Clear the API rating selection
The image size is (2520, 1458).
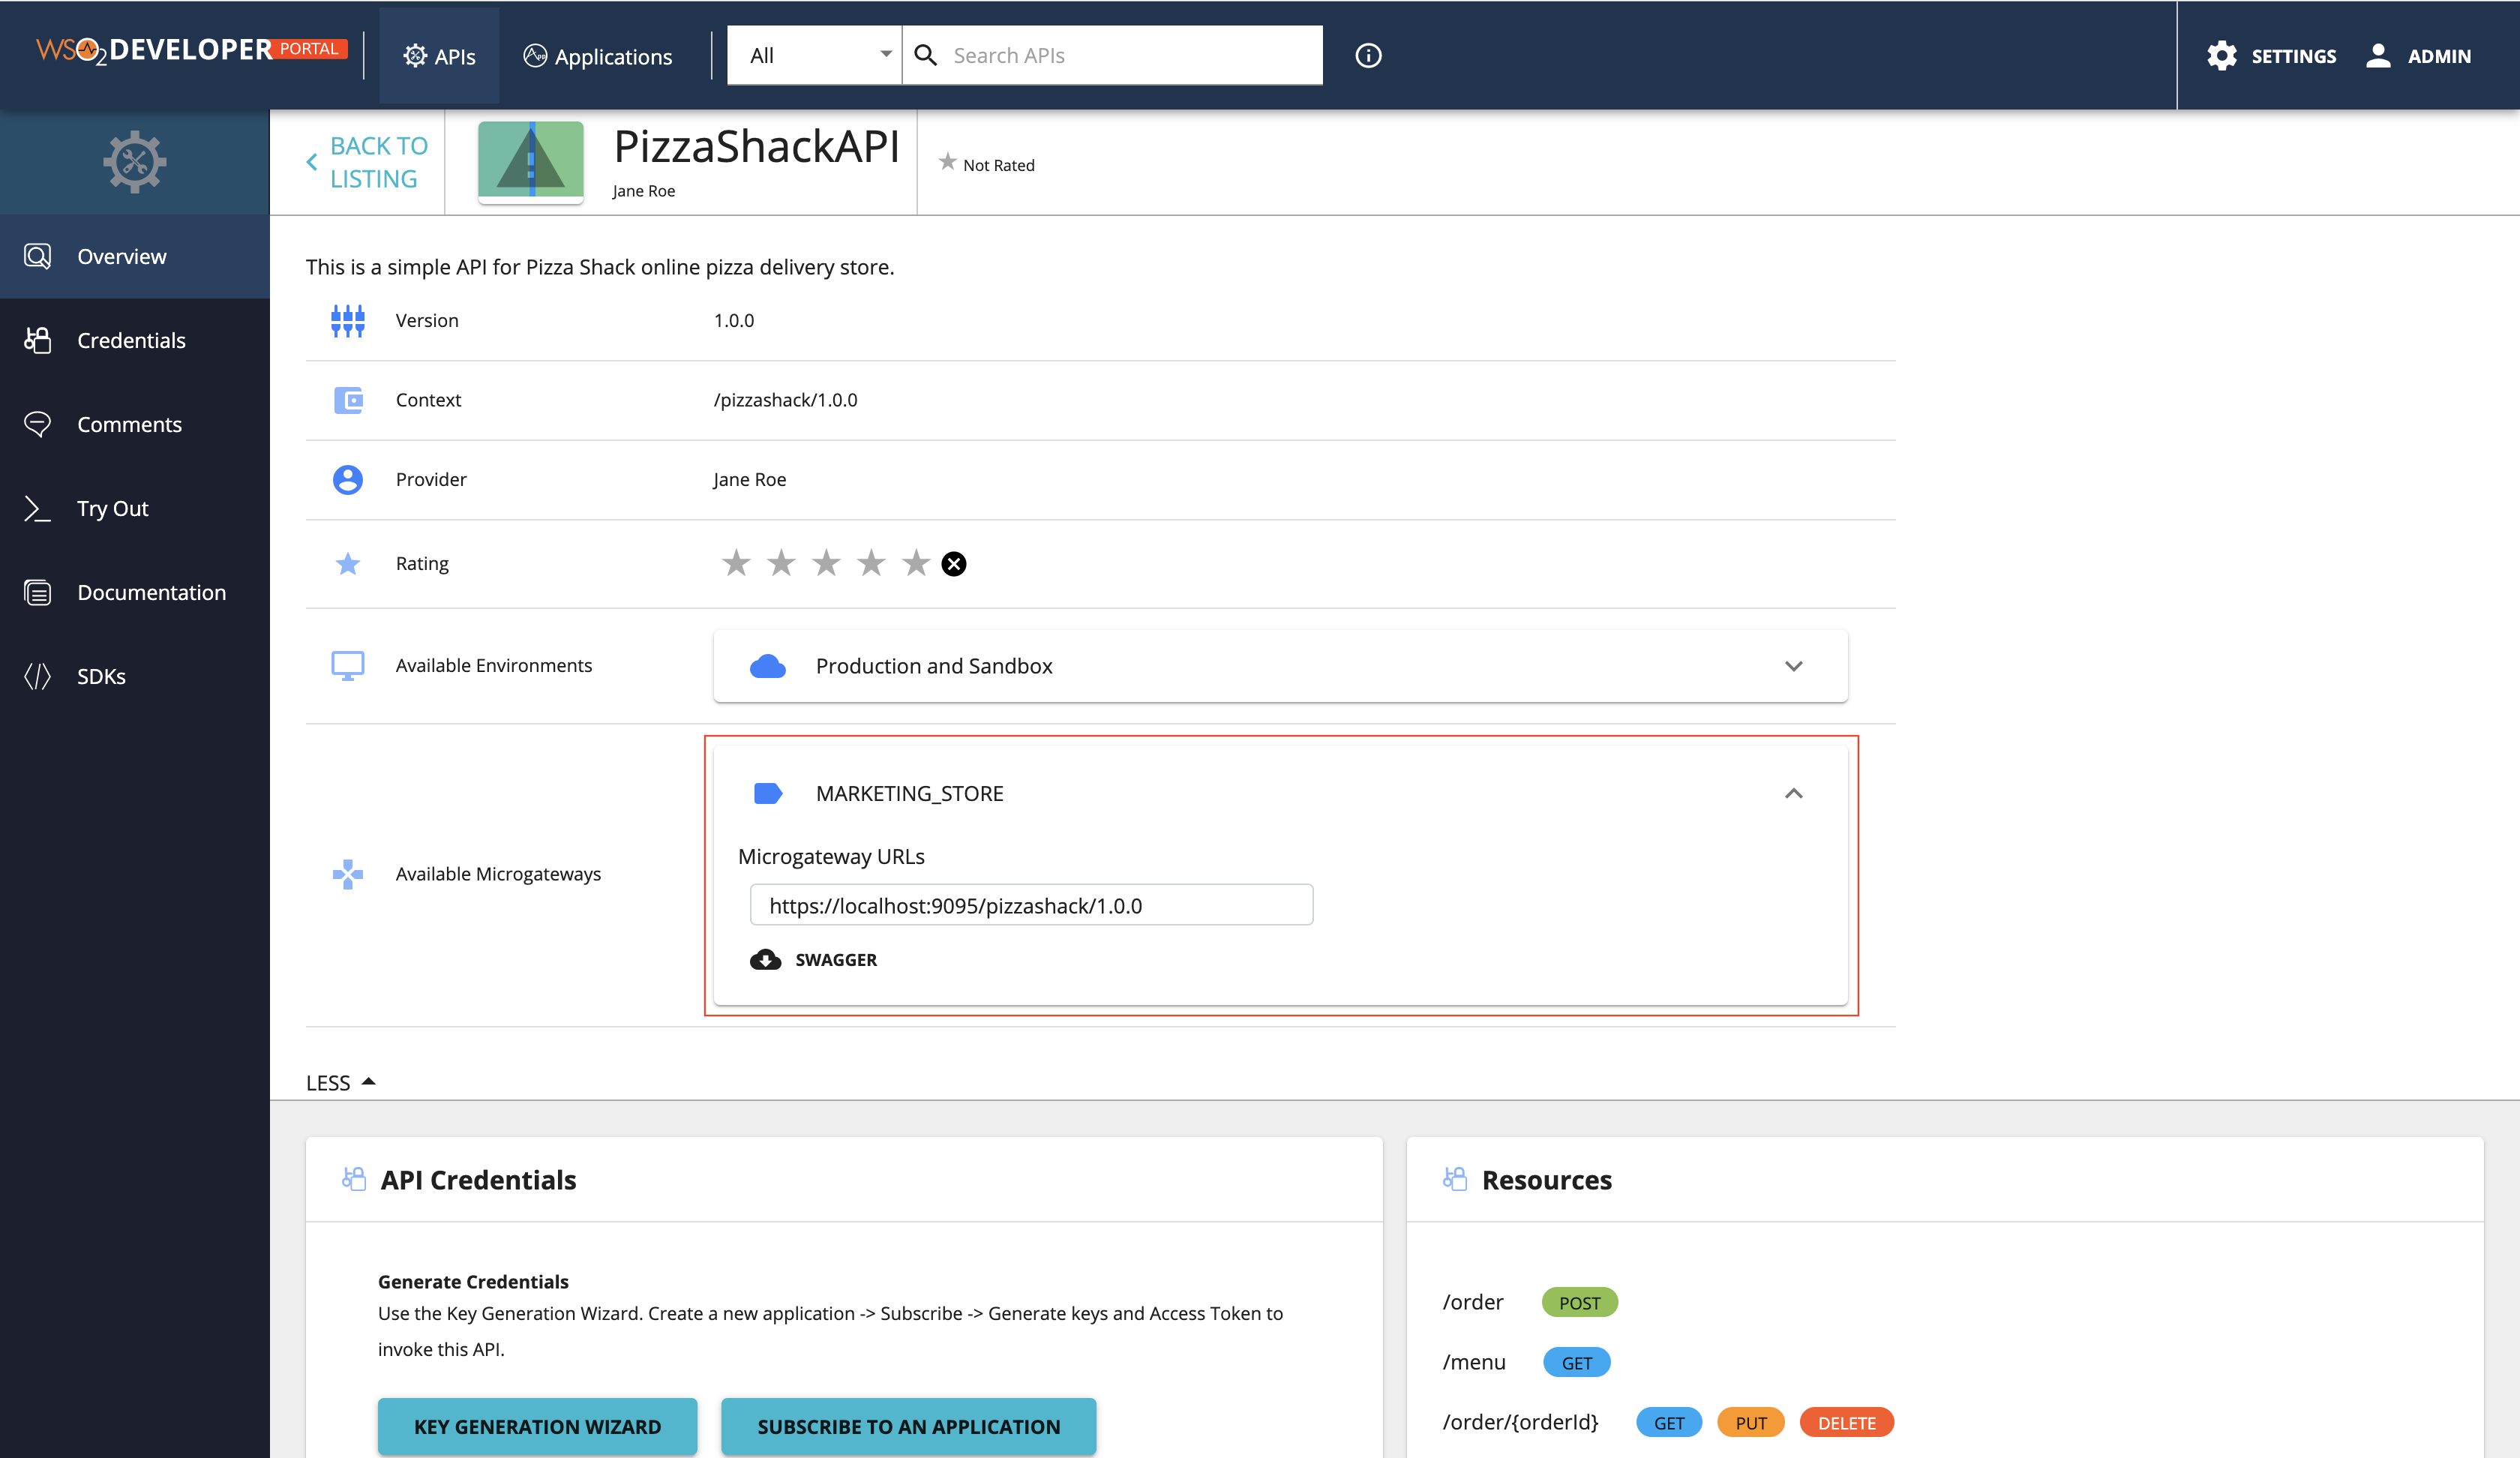coord(954,563)
